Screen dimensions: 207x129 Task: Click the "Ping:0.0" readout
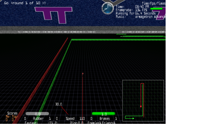77,123
